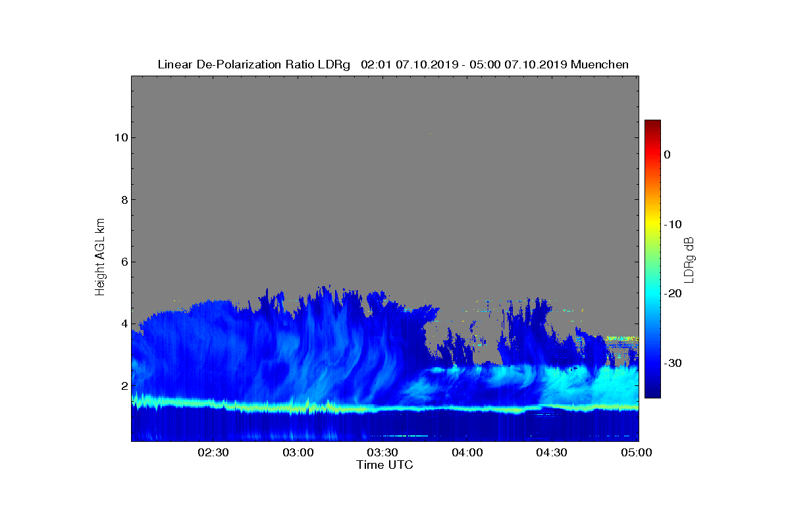Click the 05:00 time tick label
790x526 pixels.
tap(637, 452)
